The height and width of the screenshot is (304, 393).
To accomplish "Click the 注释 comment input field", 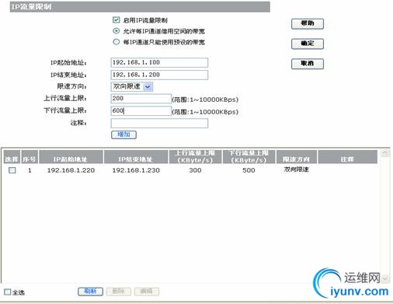I will [159, 123].
